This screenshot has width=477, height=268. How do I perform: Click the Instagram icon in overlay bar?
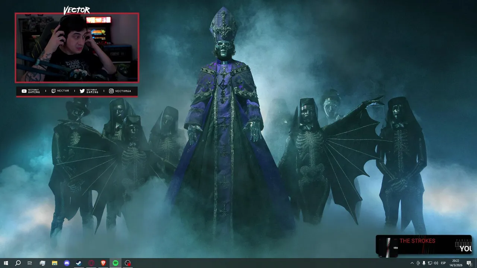point(111,91)
